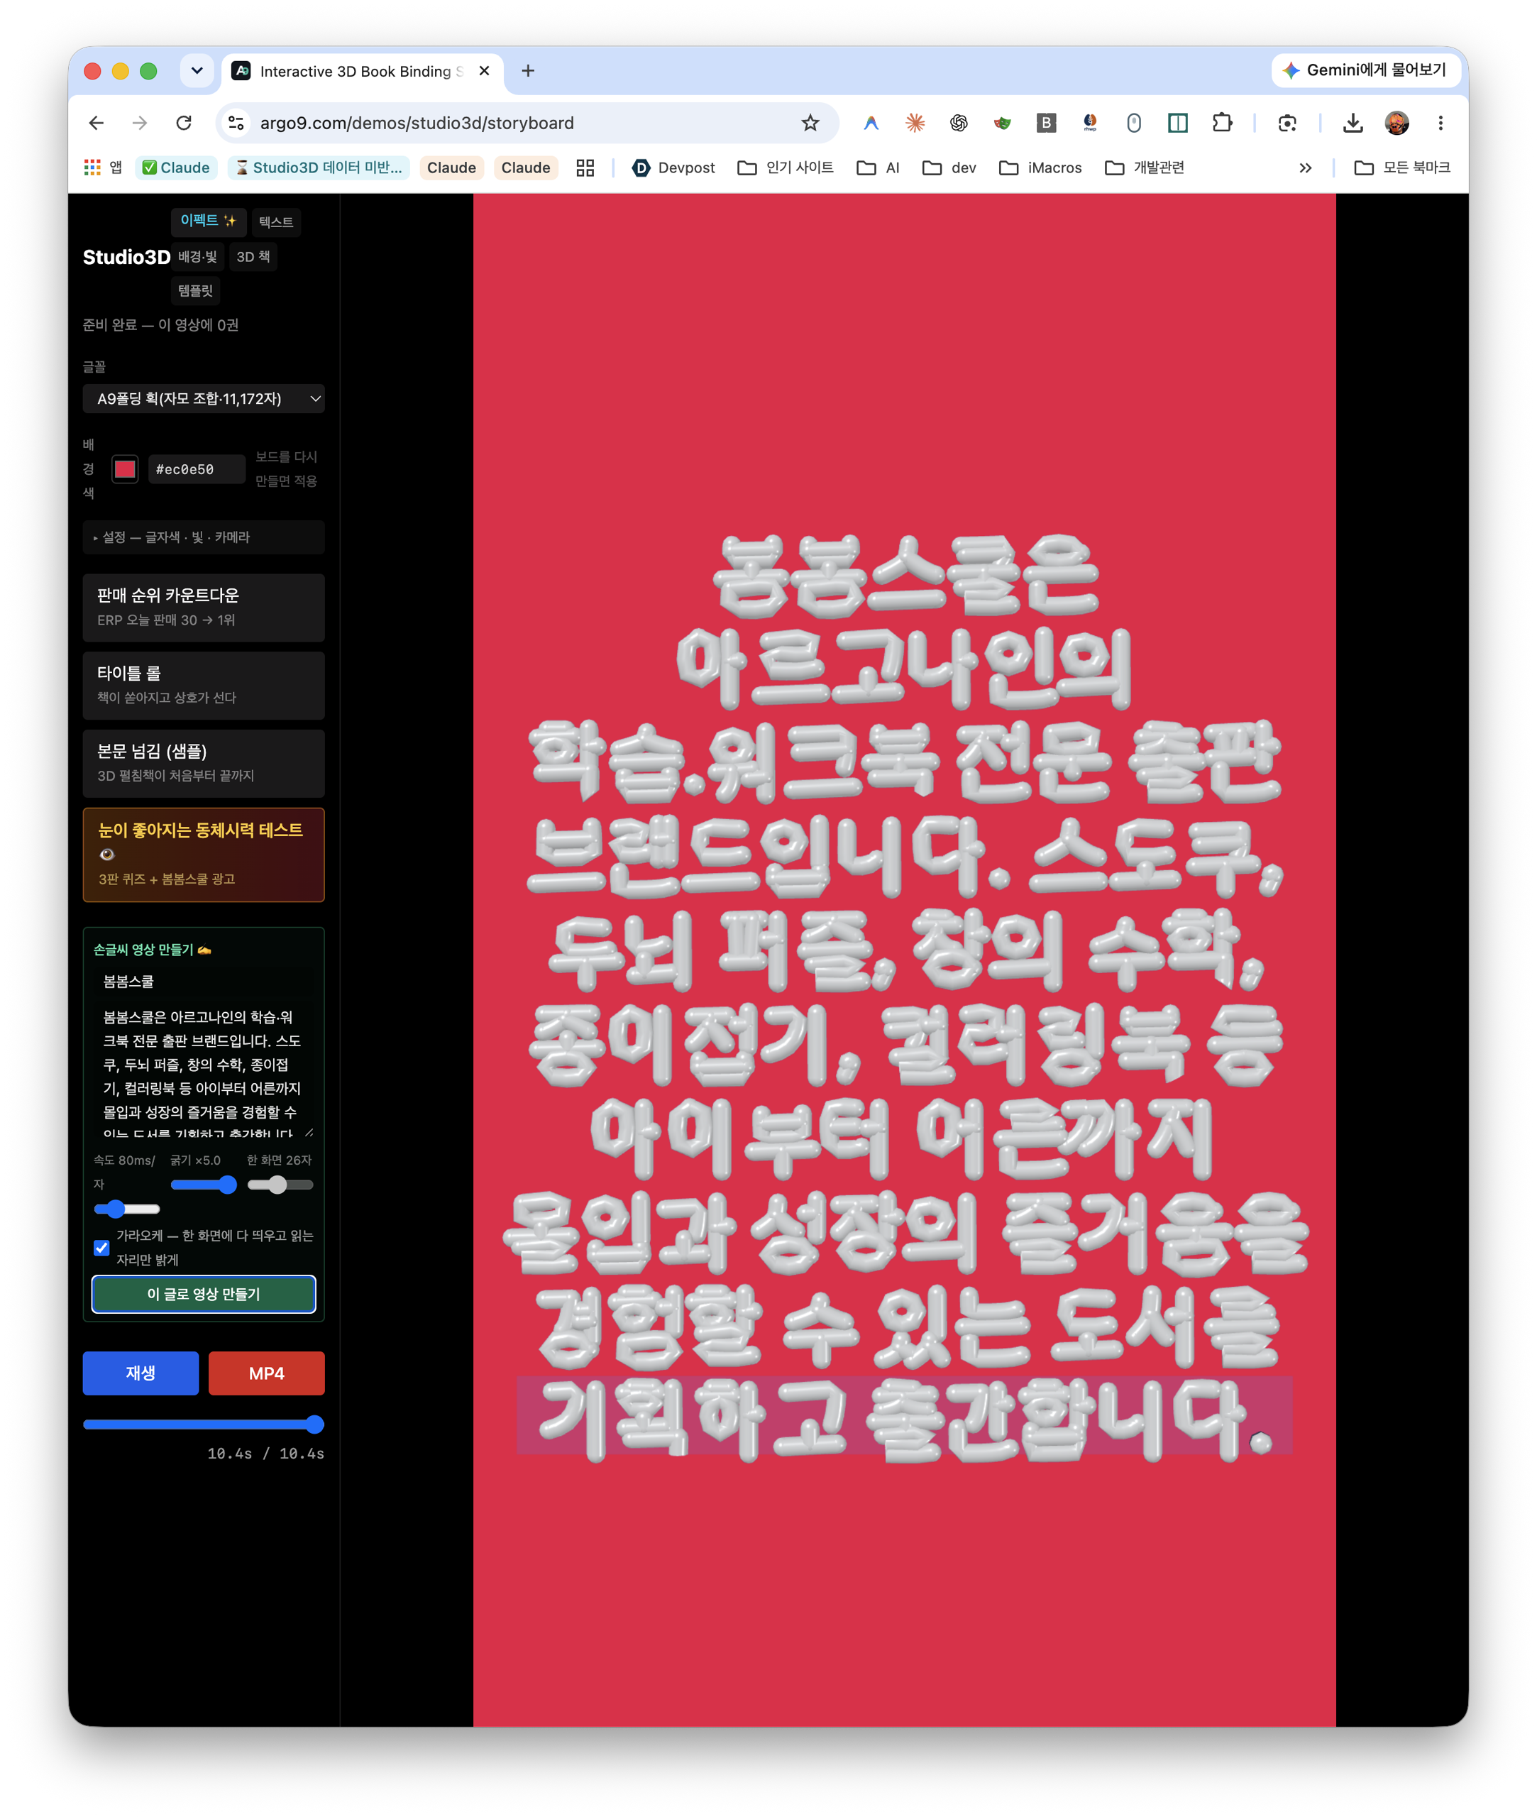
Task: Open the background color swatch picker
Action: coord(126,469)
